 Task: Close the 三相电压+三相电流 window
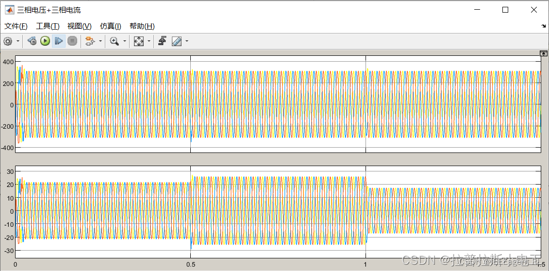pos(533,10)
